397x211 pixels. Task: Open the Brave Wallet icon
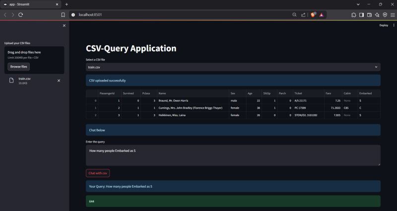pyautogui.click(x=370, y=15)
